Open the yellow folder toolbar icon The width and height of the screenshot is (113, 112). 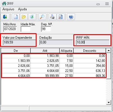24,17
